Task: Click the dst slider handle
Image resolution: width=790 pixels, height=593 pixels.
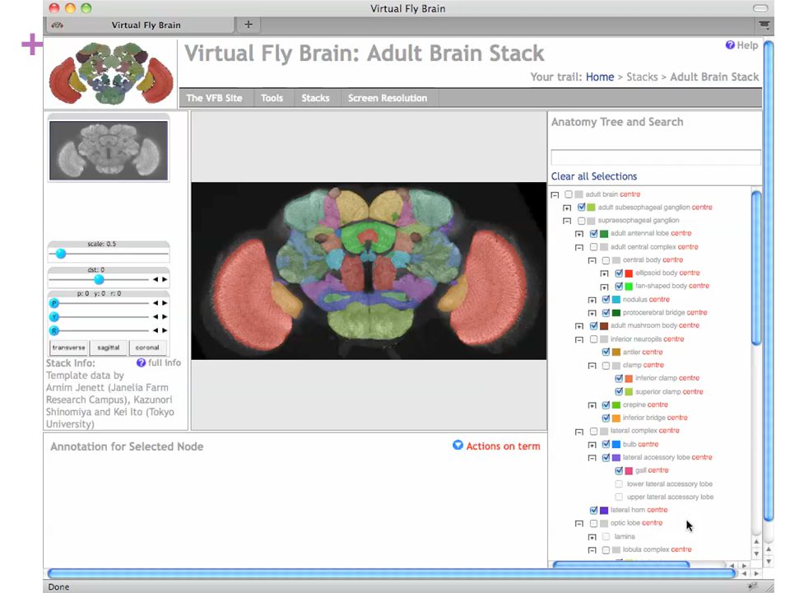Action: click(100, 279)
